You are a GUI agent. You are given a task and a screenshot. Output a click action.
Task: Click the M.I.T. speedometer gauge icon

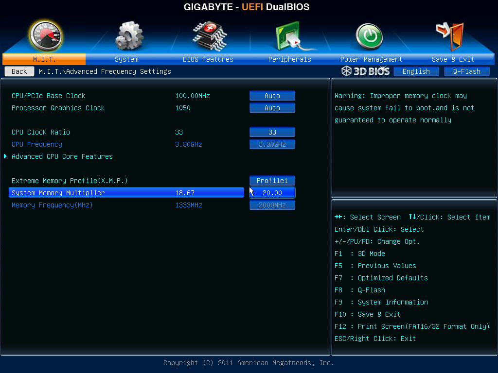(45, 36)
